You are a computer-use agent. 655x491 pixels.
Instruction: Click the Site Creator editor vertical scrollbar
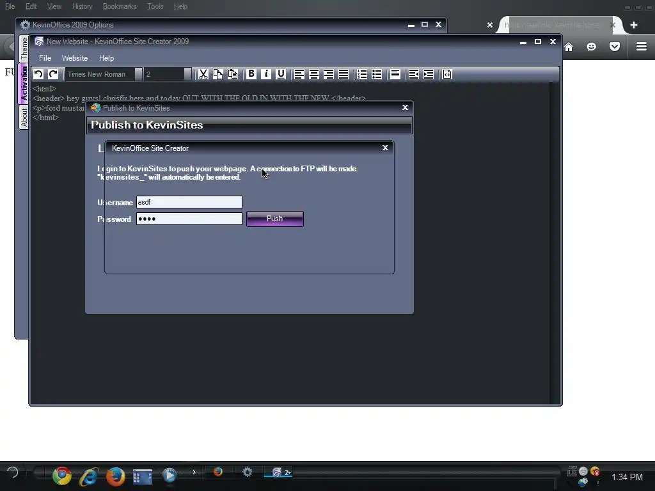tap(554, 242)
